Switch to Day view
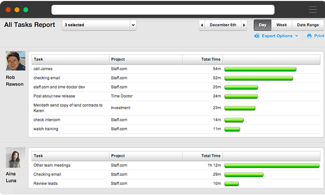 click(263, 25)
